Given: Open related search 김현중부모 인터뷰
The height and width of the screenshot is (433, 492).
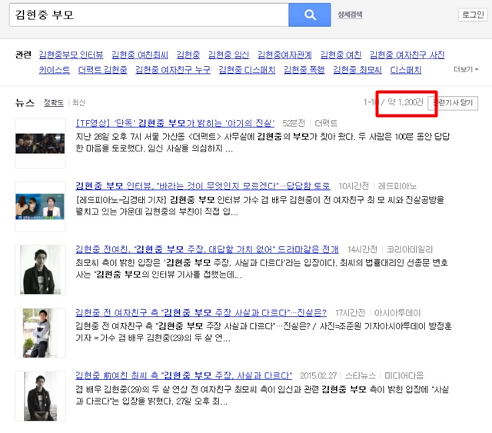Looking at the screenshot, I should pyautogui.click(x=71, y=55).
